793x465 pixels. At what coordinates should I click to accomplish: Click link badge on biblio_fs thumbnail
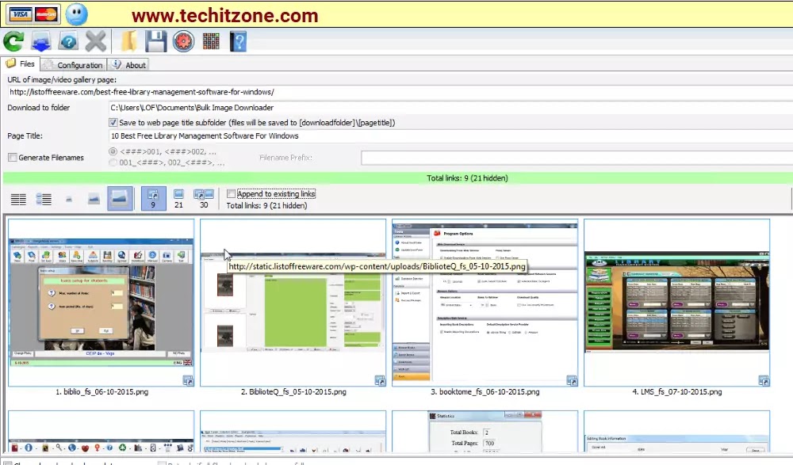coord(188,381)
